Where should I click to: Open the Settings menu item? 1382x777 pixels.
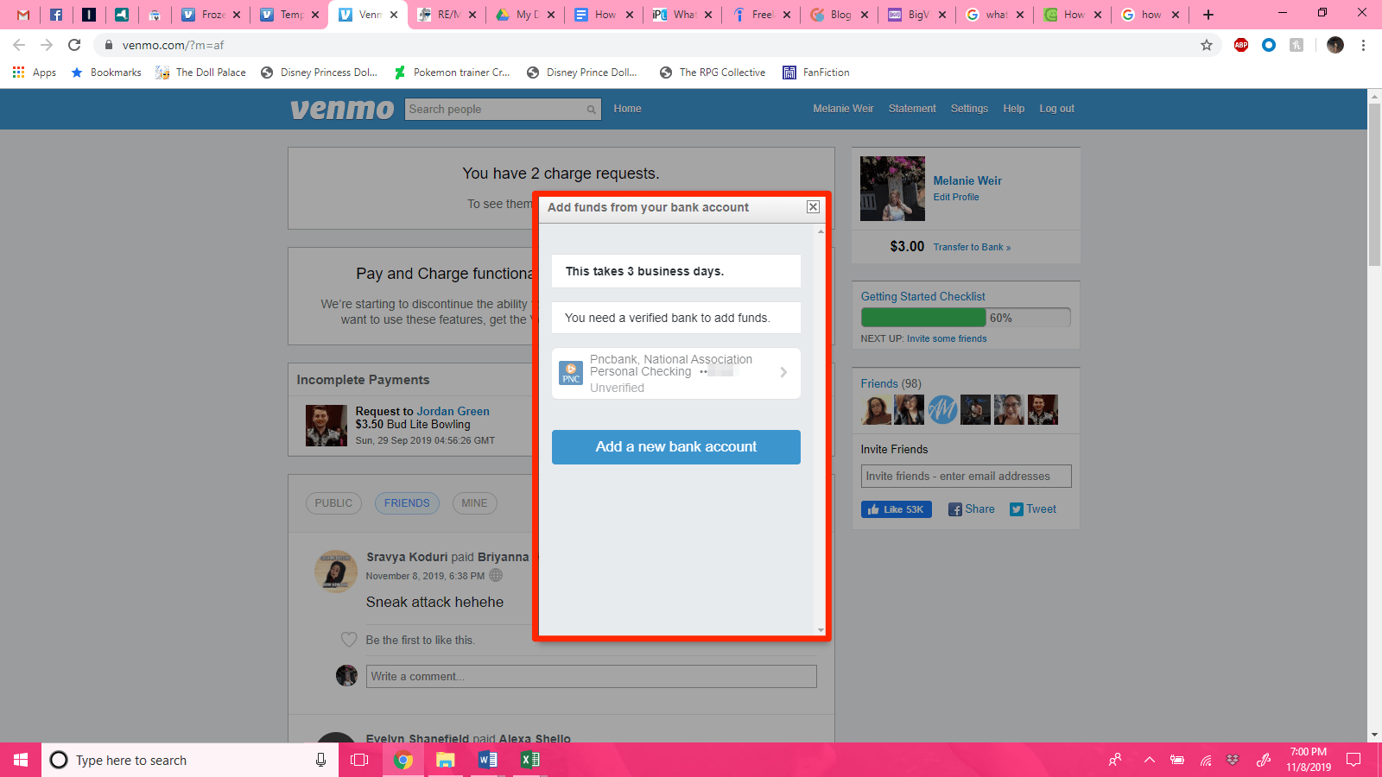[969, 109]
